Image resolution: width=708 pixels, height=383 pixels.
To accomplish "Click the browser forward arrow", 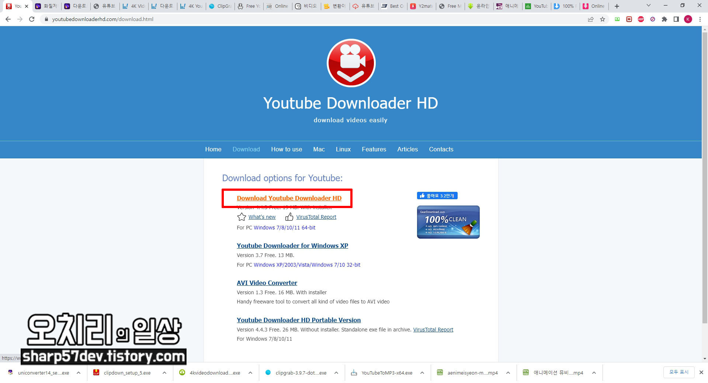I will [20, 19].
